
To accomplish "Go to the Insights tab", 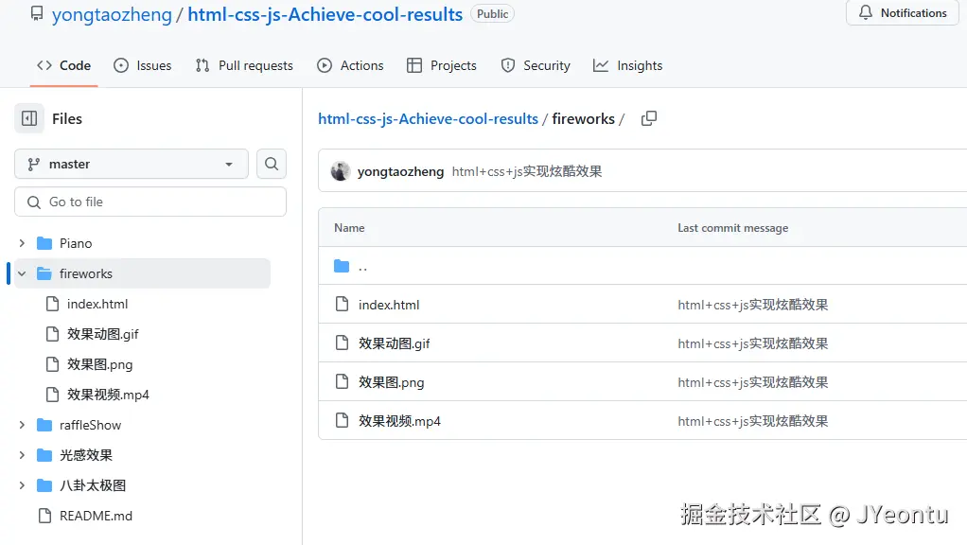I will tap(627, 65).
